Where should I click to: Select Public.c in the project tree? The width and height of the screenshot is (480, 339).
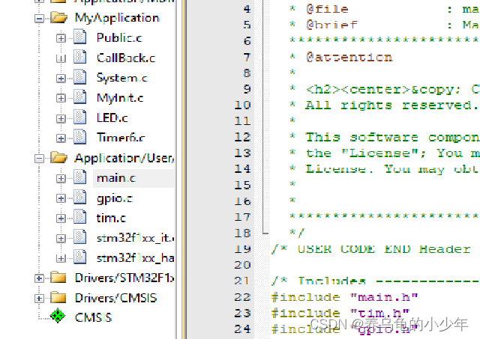pyautogui.click(x=119, y=38)
